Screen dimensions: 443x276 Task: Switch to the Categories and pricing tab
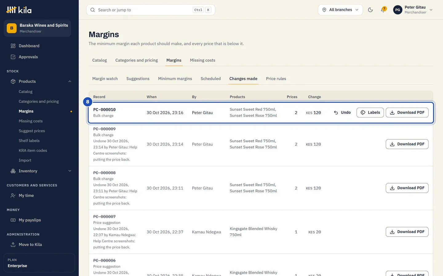137,60
